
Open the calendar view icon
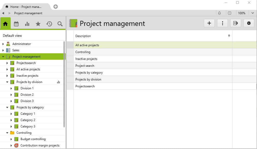(x=16, y=24)
